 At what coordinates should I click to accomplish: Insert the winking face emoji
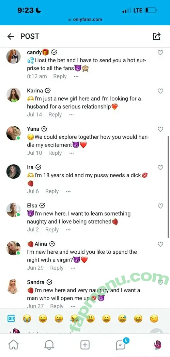point(154,319)
